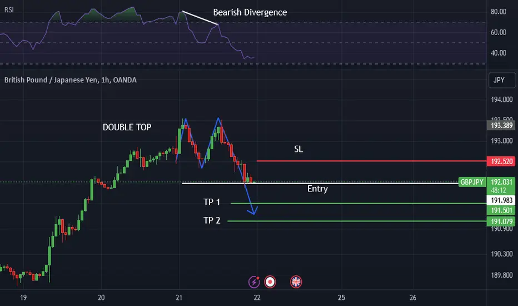518x306 pixels.
Task: Click the white 191.983 entry price label
Action: (x=501, y=200)
